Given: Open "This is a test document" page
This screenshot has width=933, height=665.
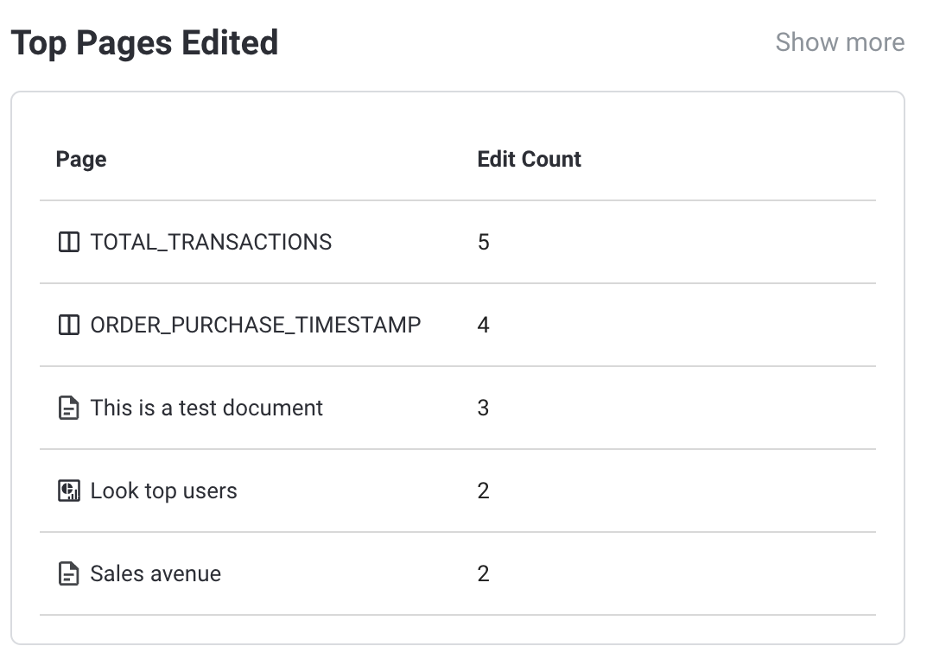Looking at the screenshot, I should pos(206,408).
